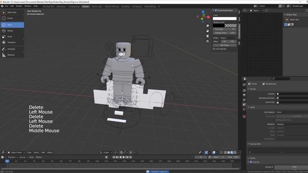Play the animation in timeline

tap(124, 157)
